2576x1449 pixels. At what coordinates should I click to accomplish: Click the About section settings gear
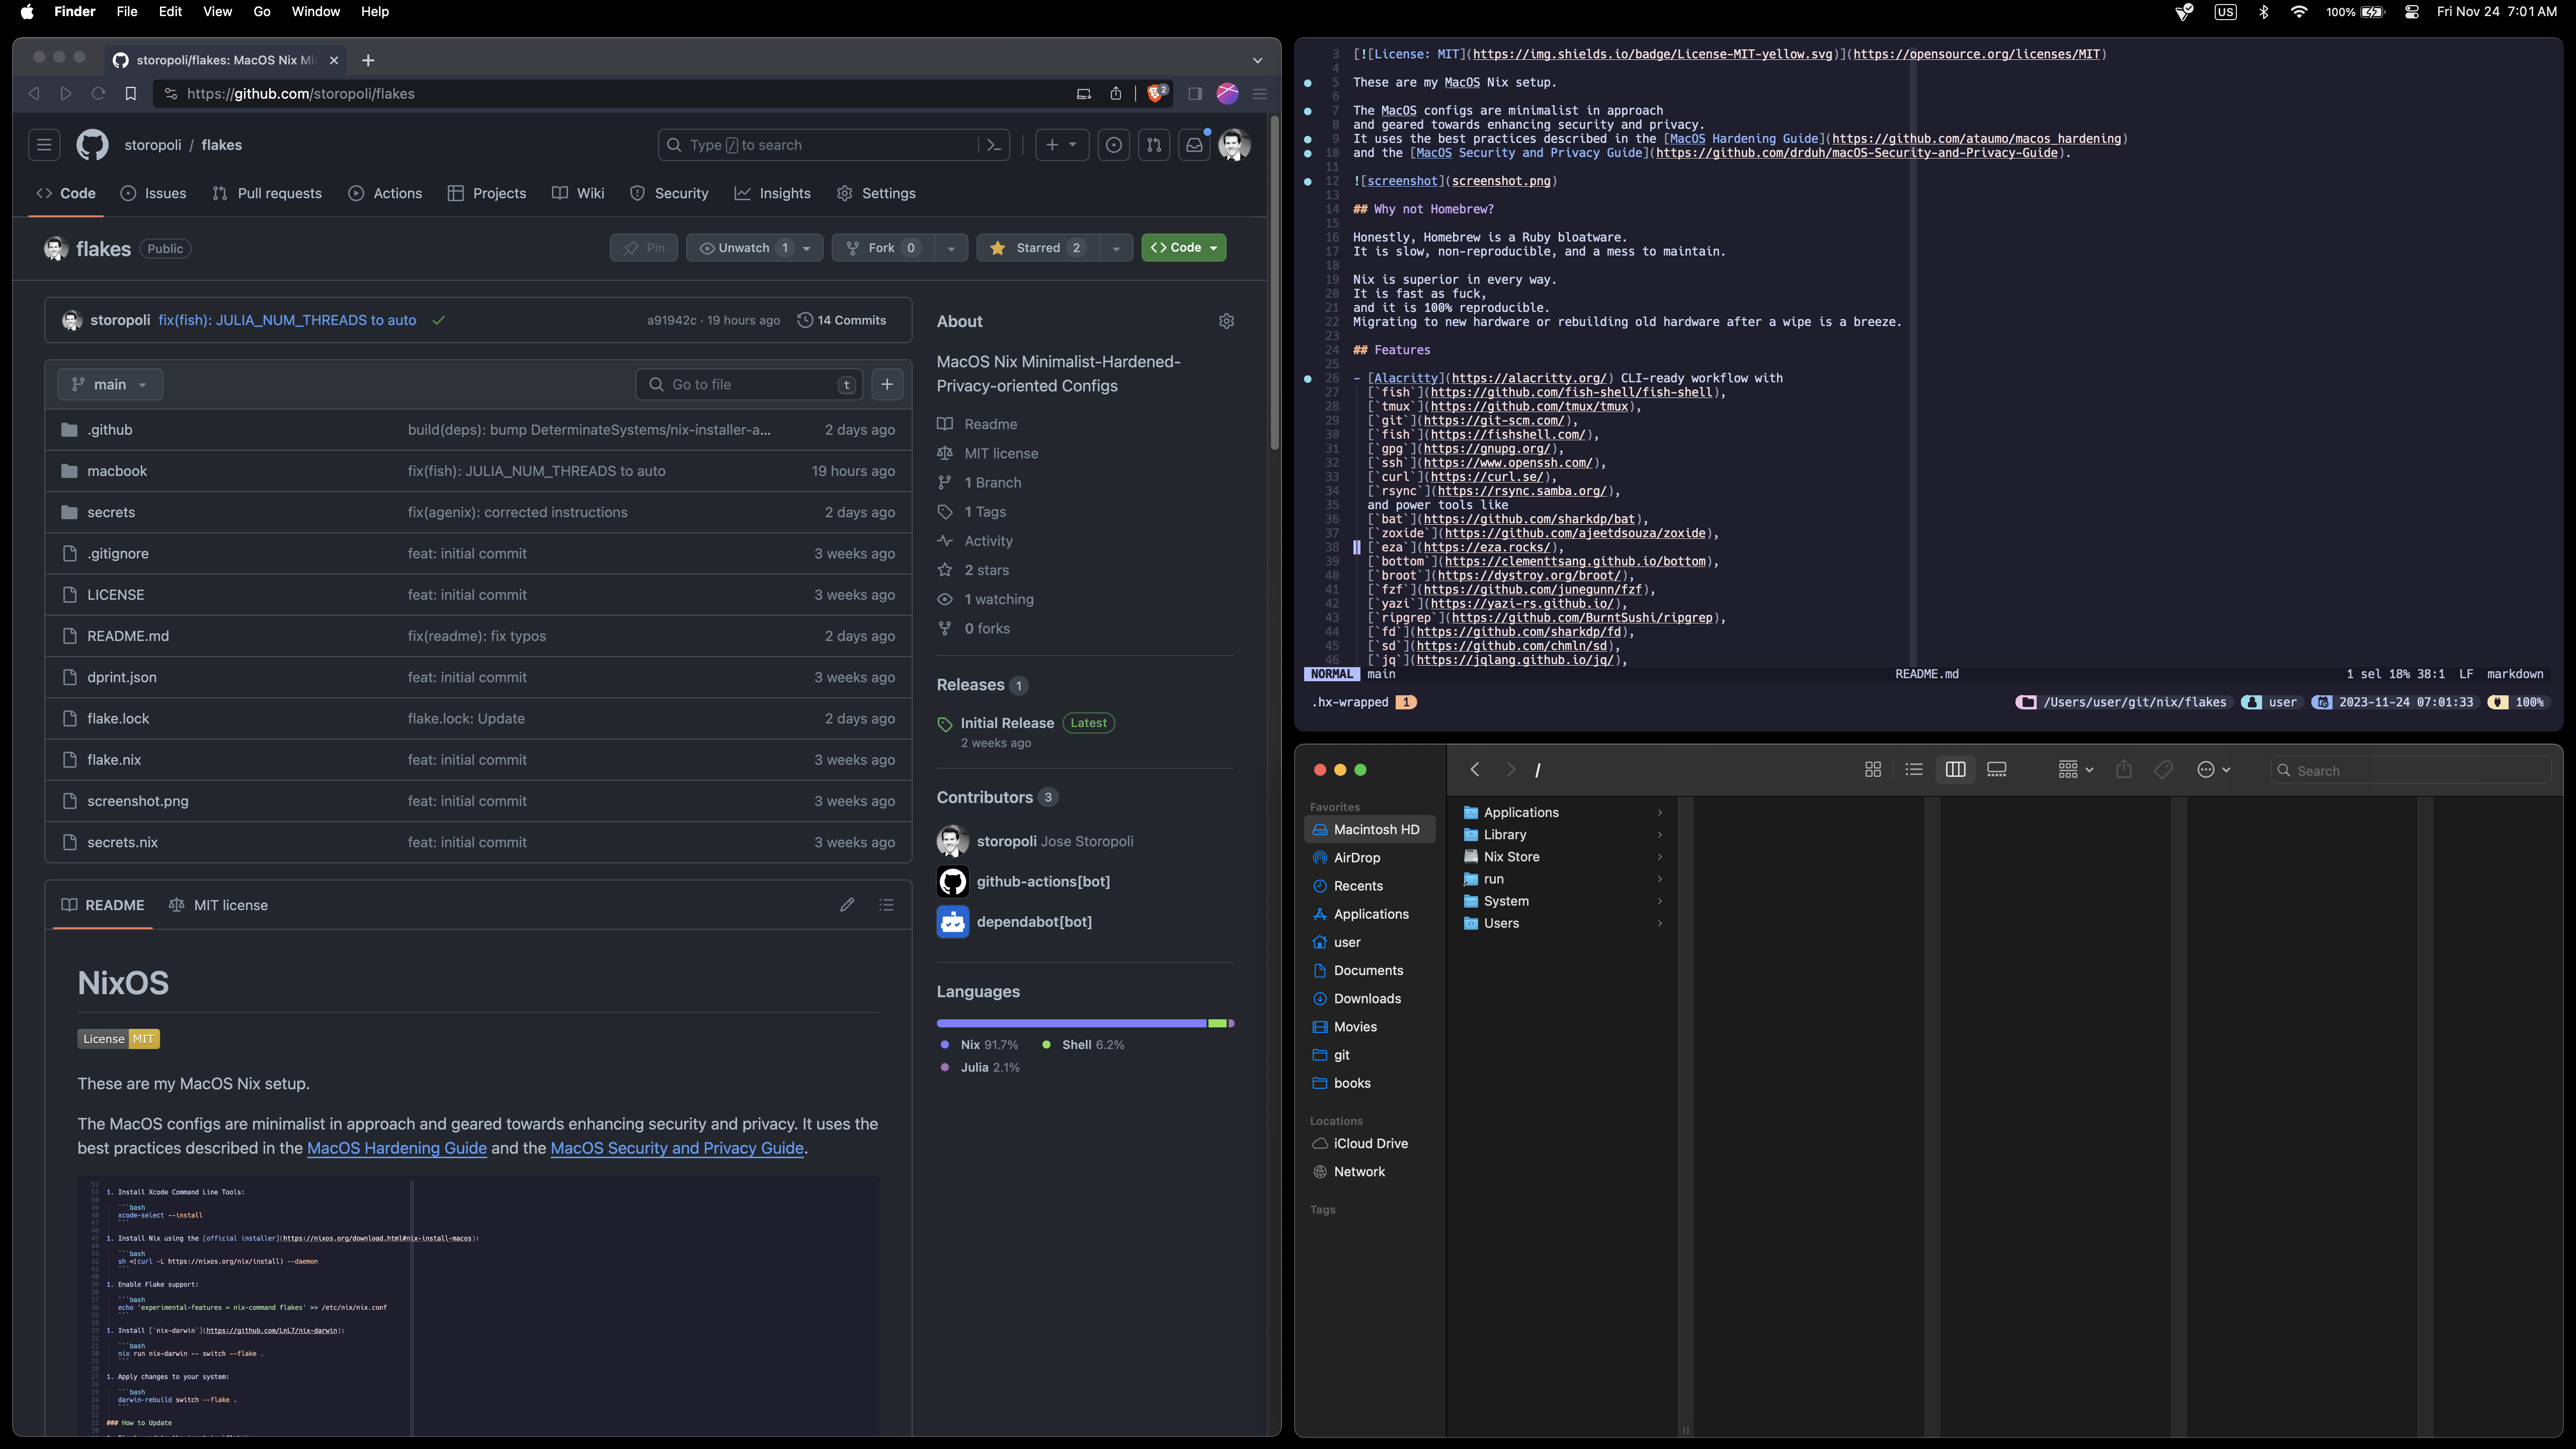click(1226, 321)
